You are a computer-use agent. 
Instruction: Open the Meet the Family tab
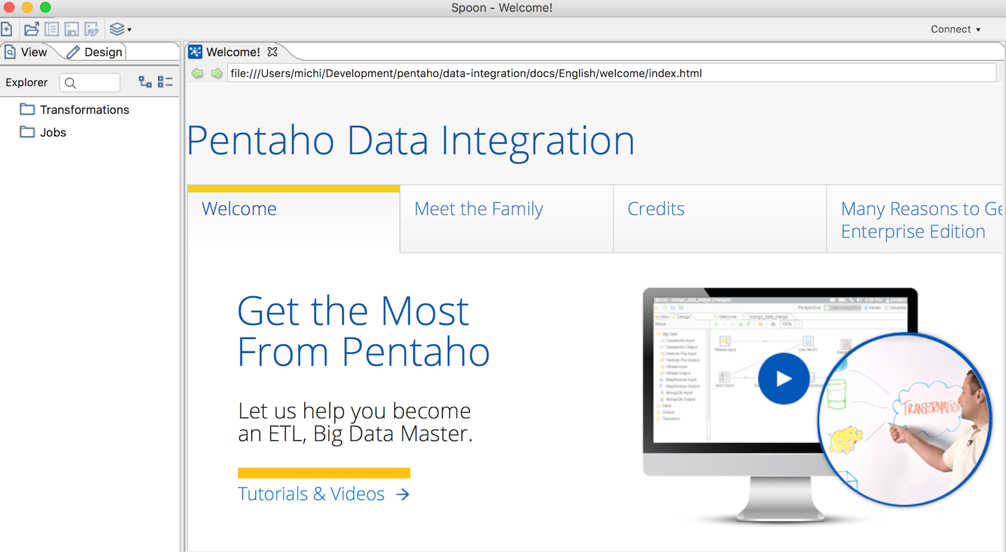pyautogui.click(x=478, y=209)
